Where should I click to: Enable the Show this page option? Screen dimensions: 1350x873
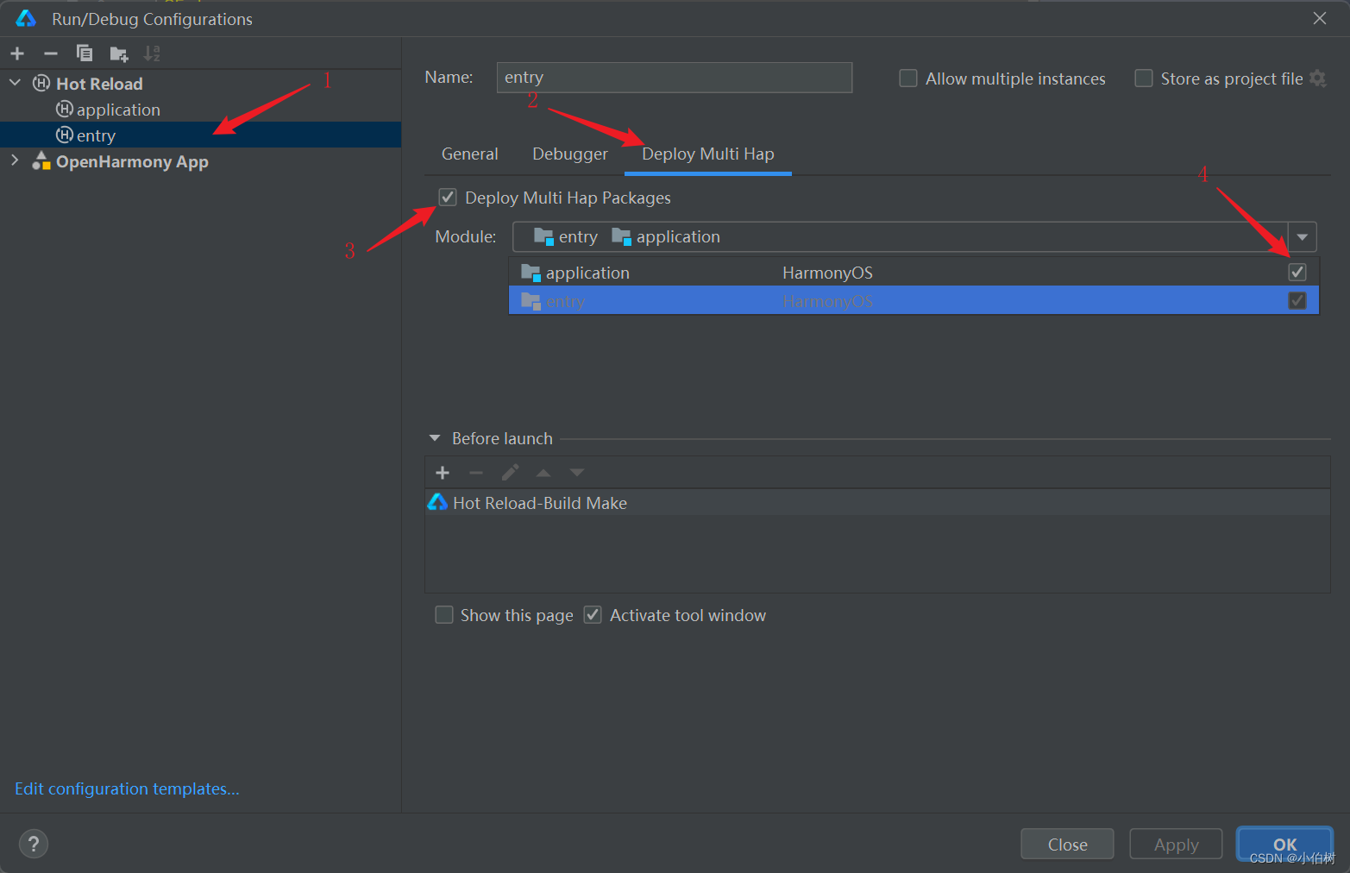pos(444,615)
